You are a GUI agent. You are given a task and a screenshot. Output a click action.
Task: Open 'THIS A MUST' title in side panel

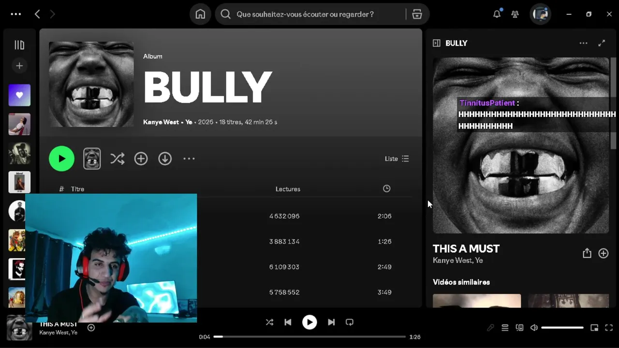pyautogui.click(x=466, y=248)
